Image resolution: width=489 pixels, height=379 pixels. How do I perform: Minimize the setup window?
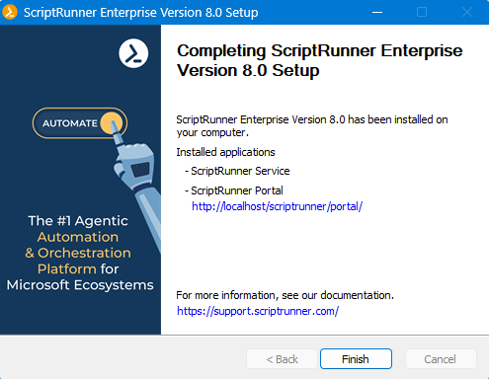click(377, 12)
